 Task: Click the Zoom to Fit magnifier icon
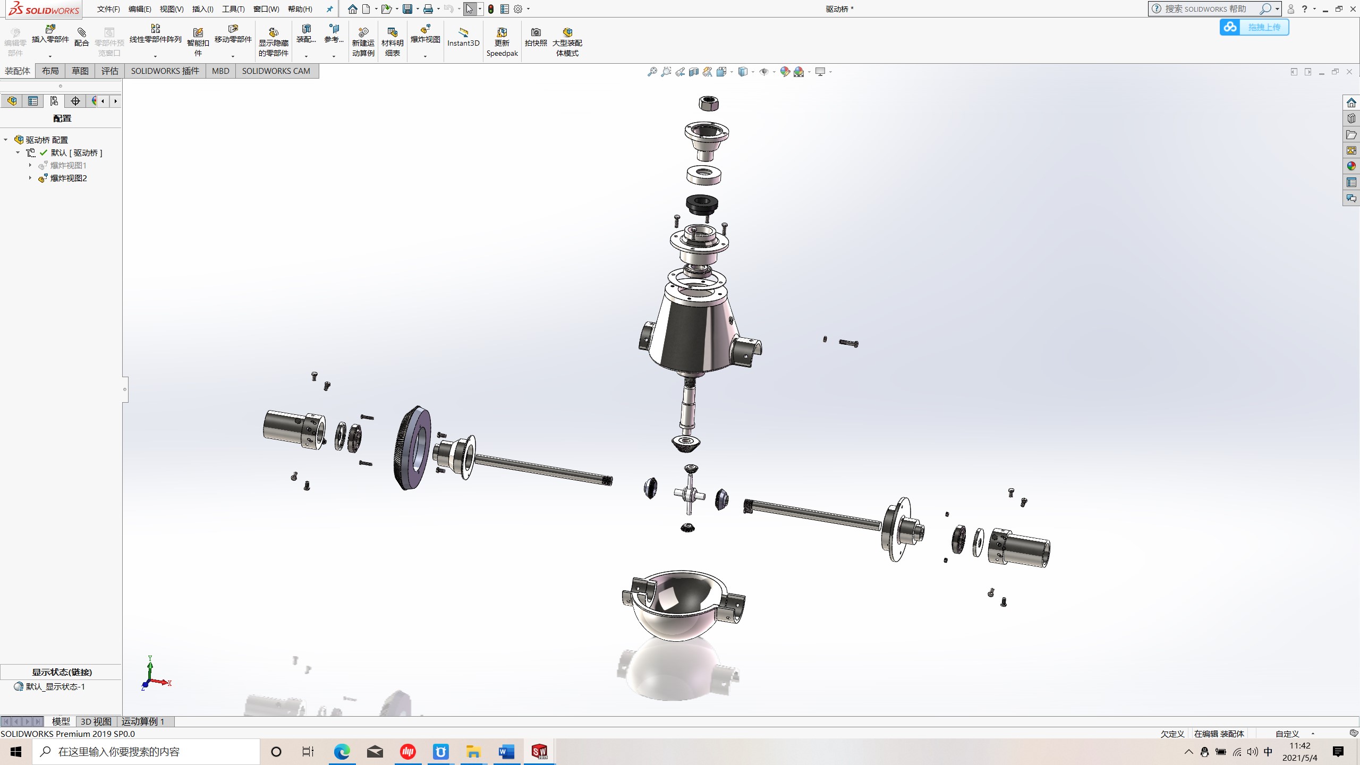tap(652, 72)
